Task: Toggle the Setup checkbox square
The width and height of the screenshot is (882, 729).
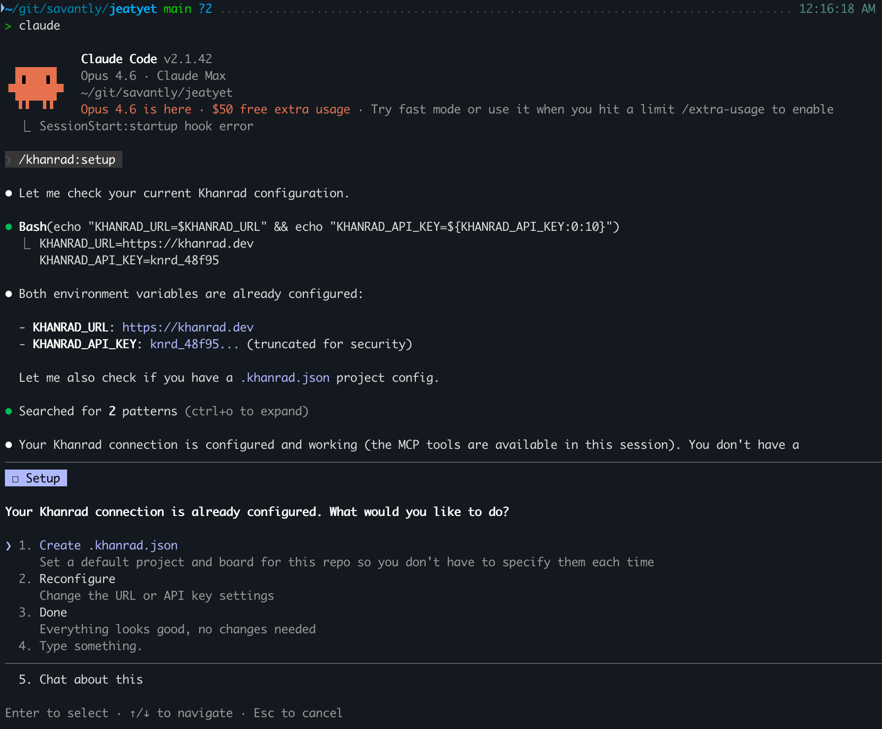Action: (x=15, y=479)
